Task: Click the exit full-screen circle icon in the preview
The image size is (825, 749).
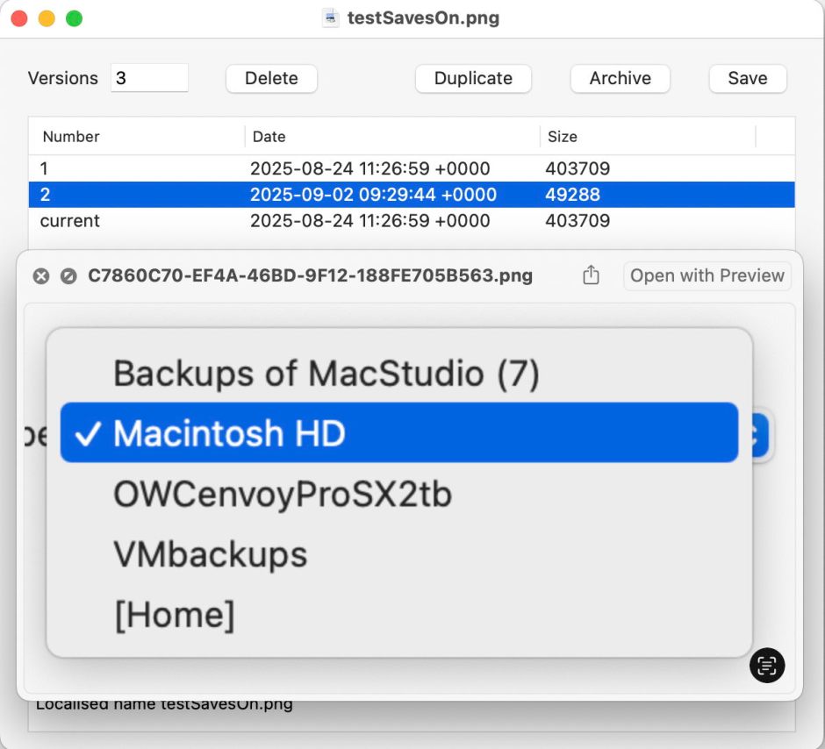Action: click(68, 276)
